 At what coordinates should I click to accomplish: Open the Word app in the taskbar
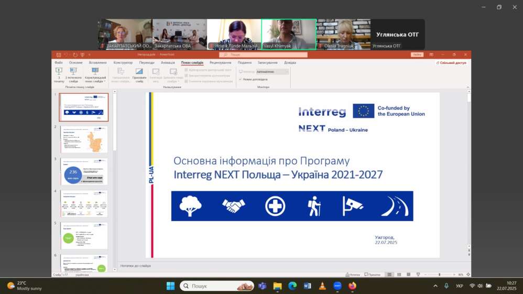307,286
